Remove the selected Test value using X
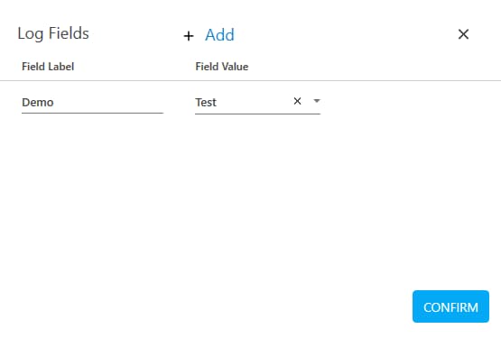This screenshot has height=347, width=501. click(297, 101)
